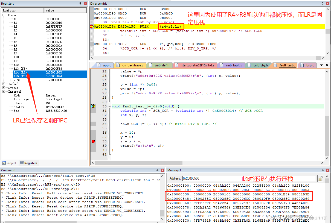Click the Sec row under Internal
The image size is (331, 223).
click(x=44, y=111)
